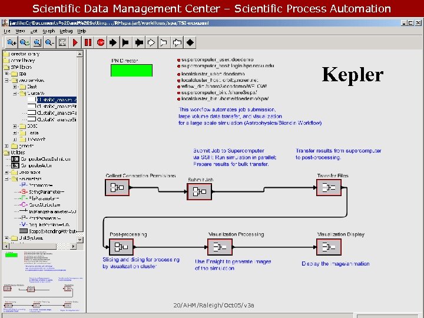Viewport: 424px width, 318px height.
Task: Add input/output port with black double arrow
Action: pos(139,42)
